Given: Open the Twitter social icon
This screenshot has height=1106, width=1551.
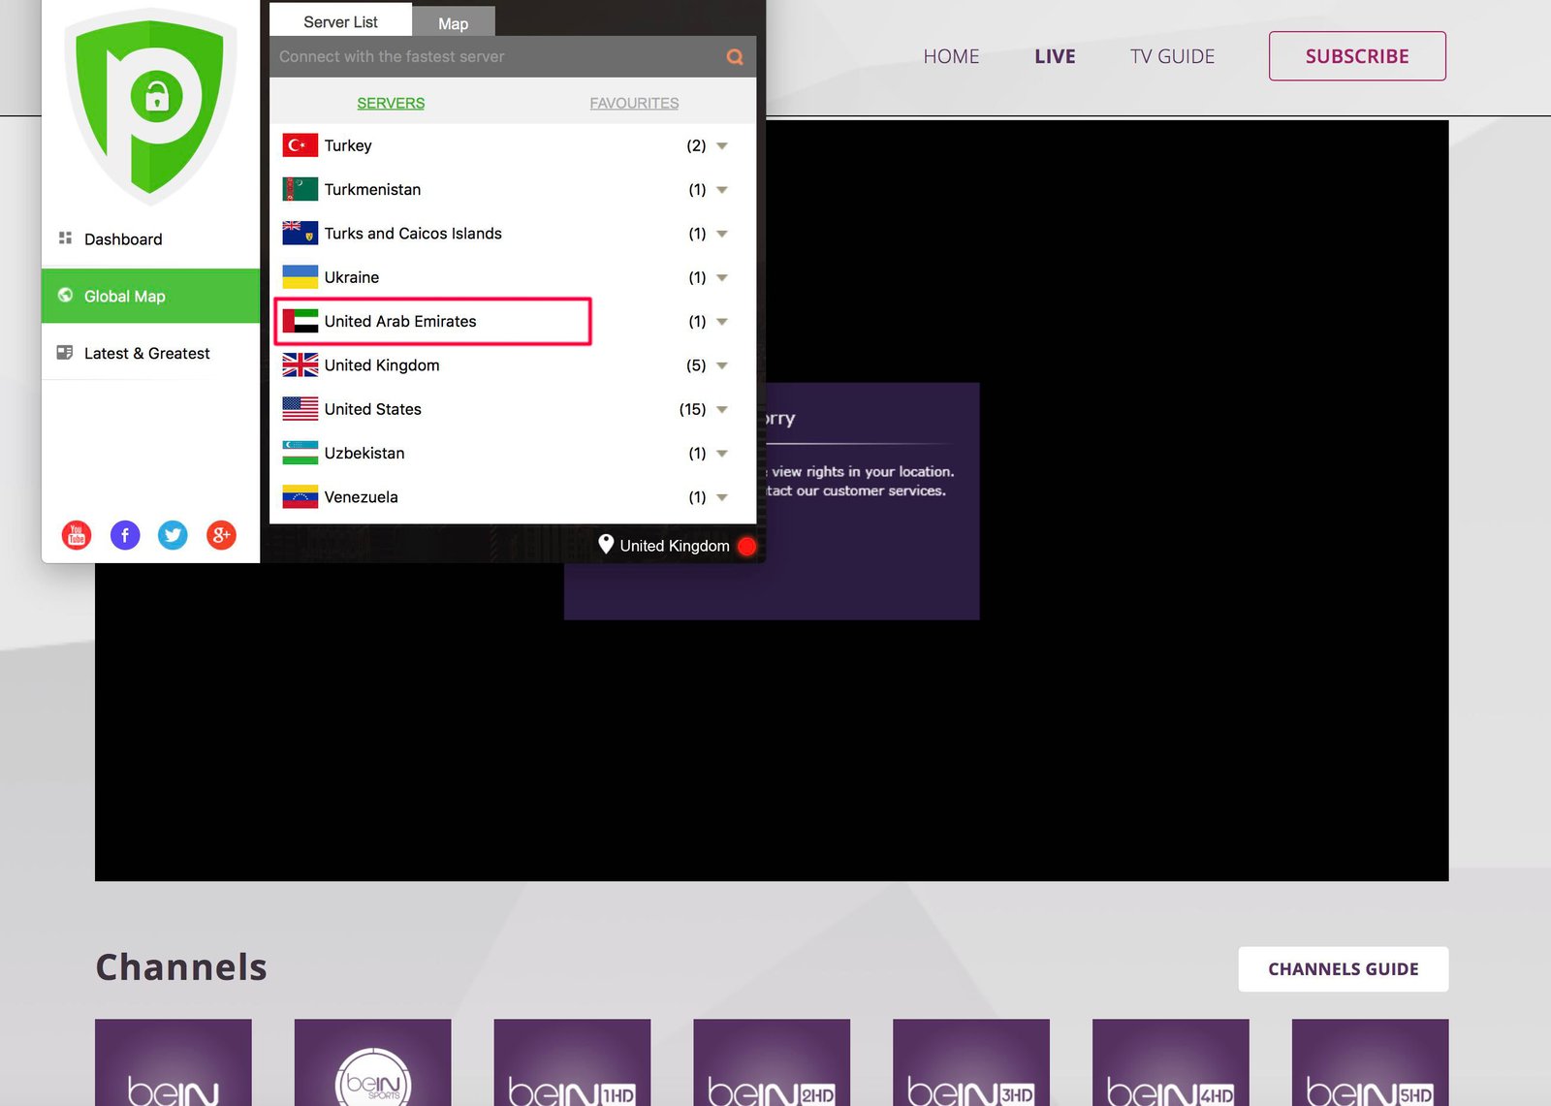Looking at the screenshot, I should [173, 534].
